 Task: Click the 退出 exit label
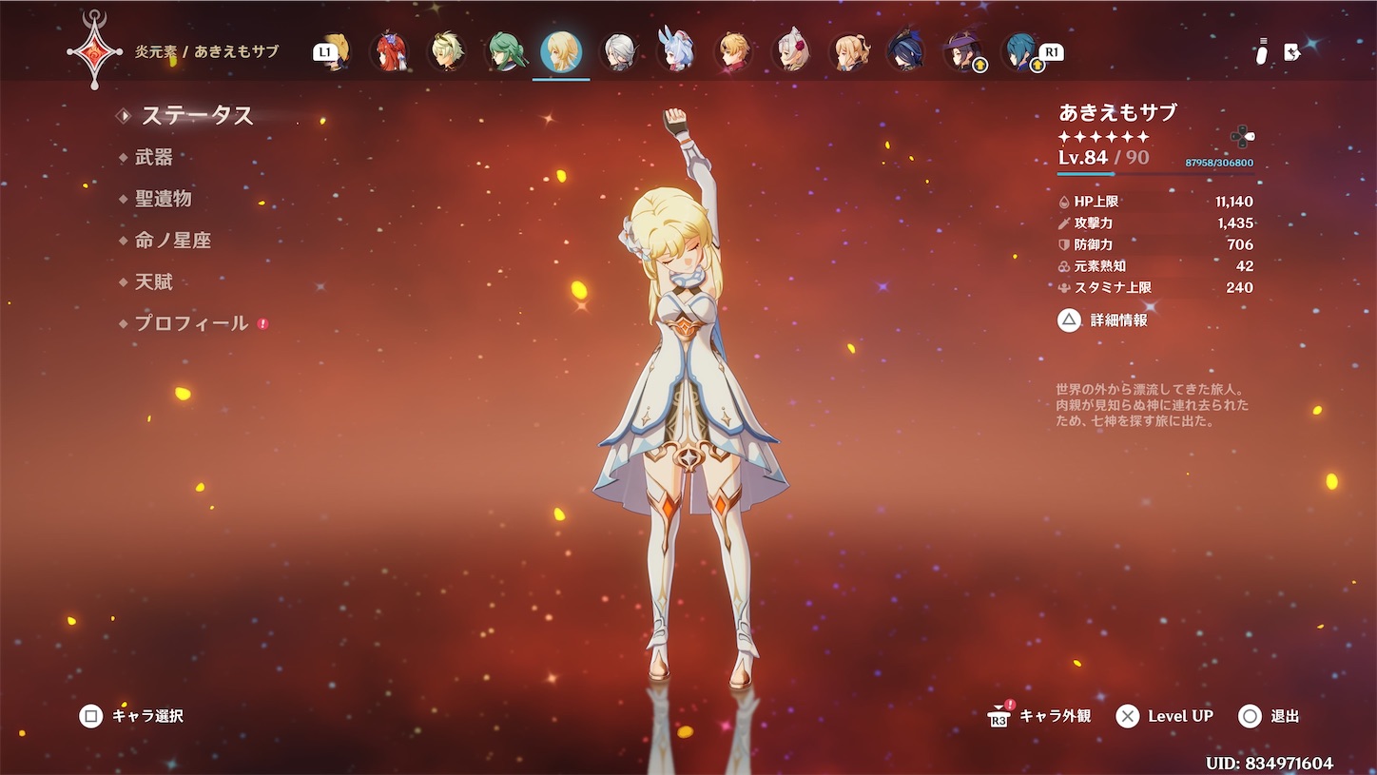pyautogui.click(x=1285, y=716)
